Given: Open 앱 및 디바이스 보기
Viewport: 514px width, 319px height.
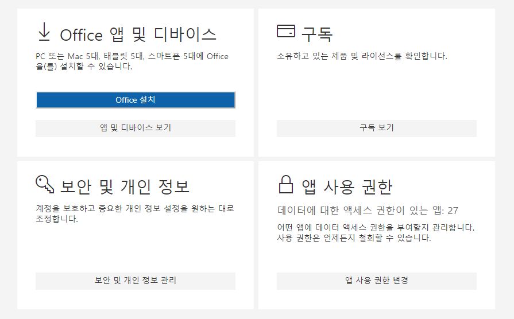Looking at the screenshot, I should point(136,128).
